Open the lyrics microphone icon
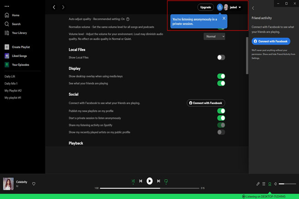 point(258,184)
